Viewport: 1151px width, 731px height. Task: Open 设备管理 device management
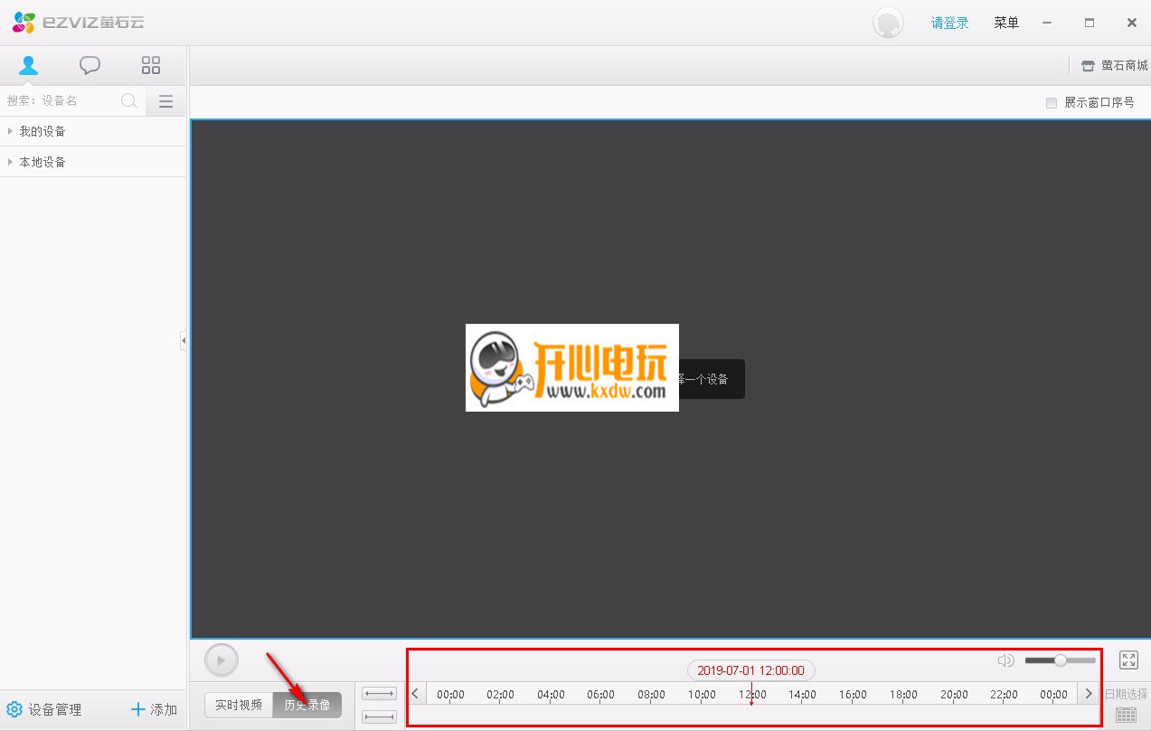point(44,709)
